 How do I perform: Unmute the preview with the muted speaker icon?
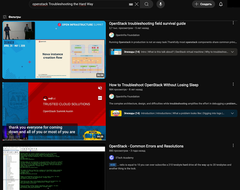tap(100, 88)
